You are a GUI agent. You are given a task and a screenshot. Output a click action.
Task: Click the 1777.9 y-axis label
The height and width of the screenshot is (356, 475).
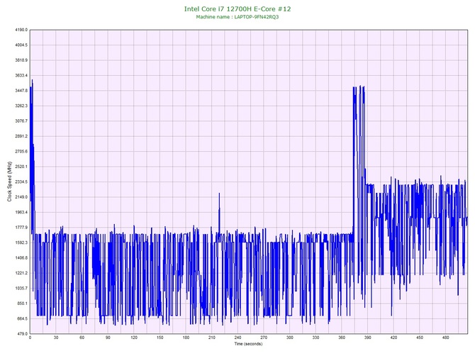(21, 227)
